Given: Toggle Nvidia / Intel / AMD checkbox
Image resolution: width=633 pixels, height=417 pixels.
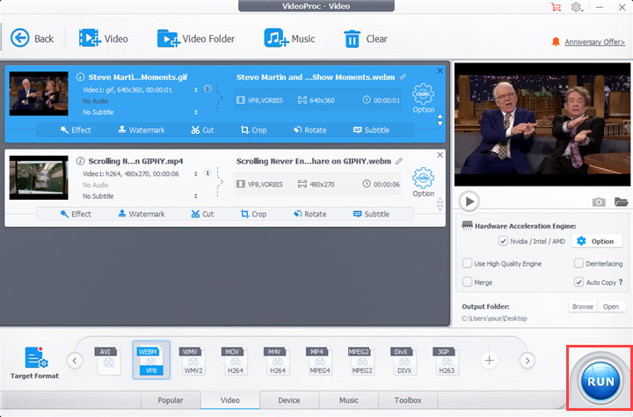Looking at the screenshot, I should (x=503, y=241).
